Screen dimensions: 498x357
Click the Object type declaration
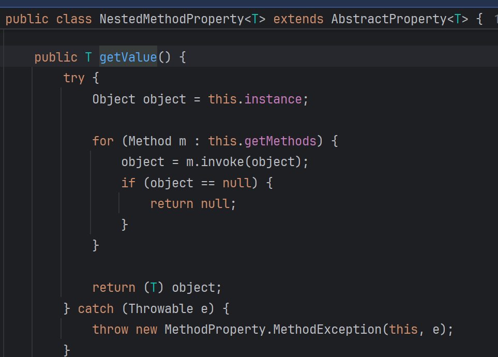pyautogui.click(x=114, y=99)
